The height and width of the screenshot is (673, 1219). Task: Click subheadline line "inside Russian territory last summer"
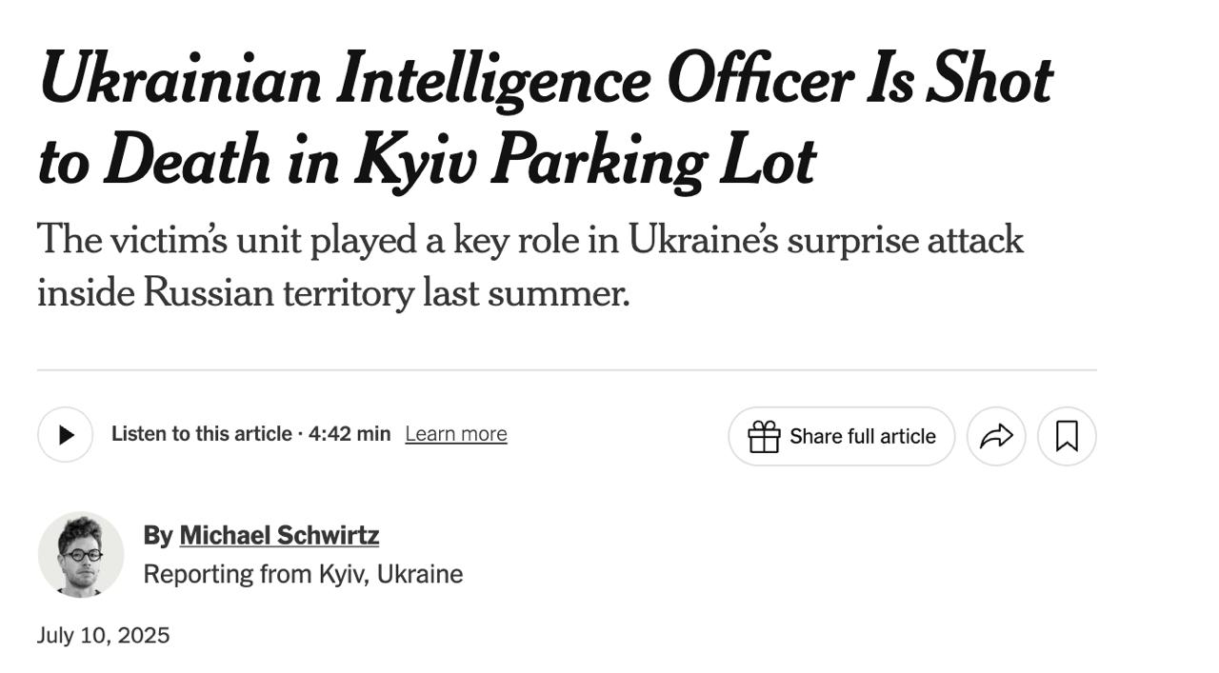coord(333,292)
